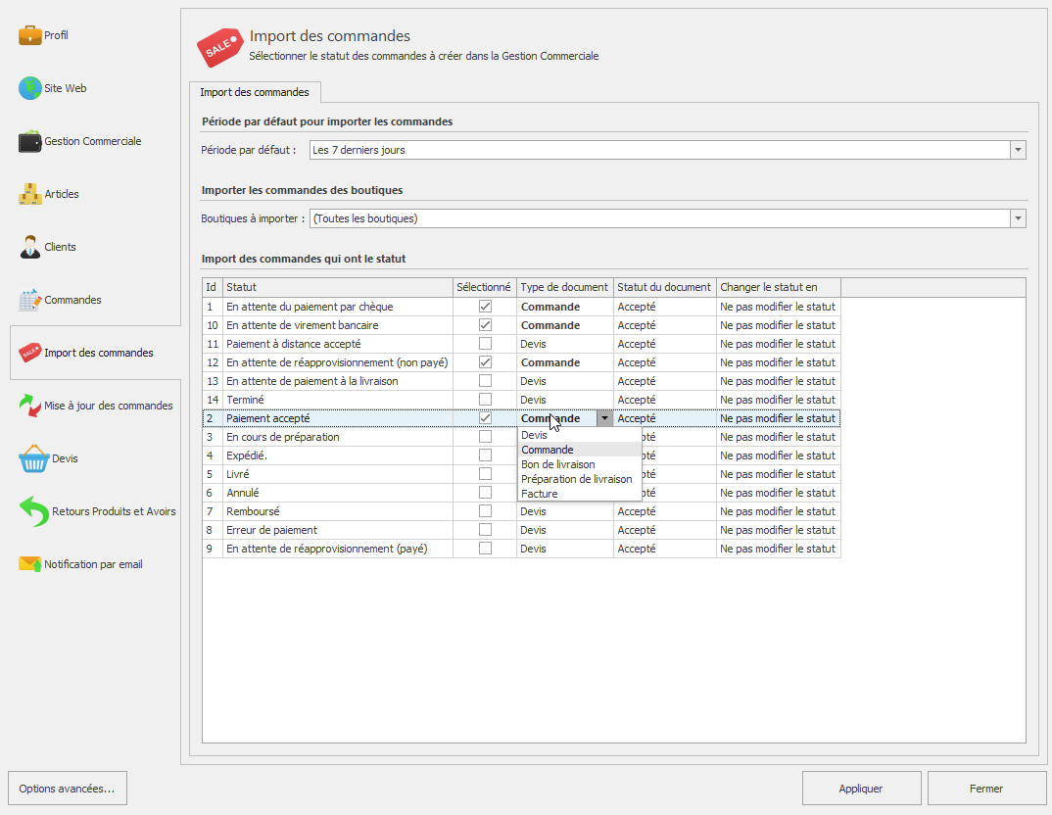Uncheck Sélectionné for Paiement accepté
The image size is (1052, 815).
pos(485,418)
